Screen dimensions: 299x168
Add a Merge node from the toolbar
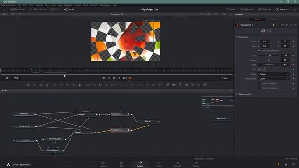point(88,84)
